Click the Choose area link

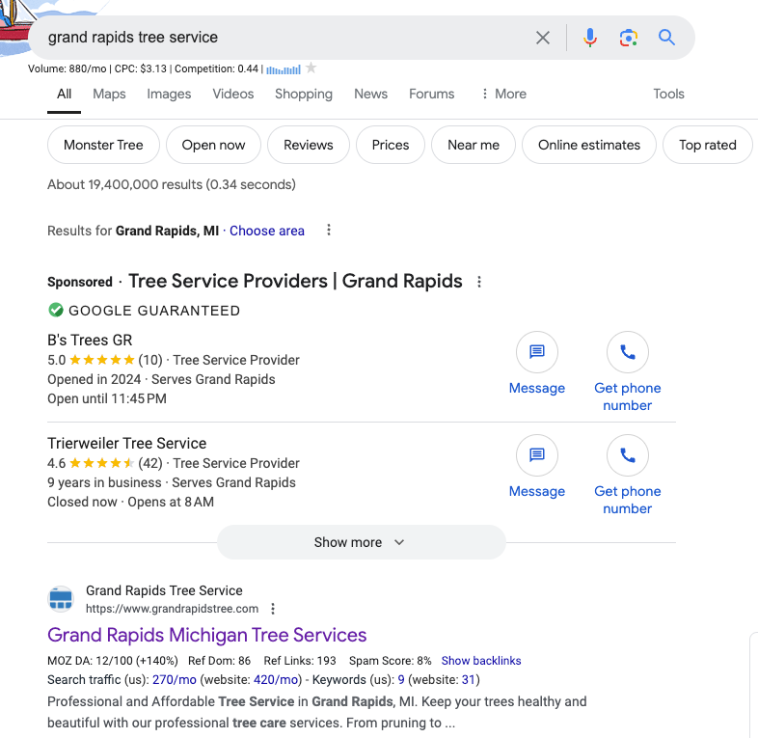(267, 231)
